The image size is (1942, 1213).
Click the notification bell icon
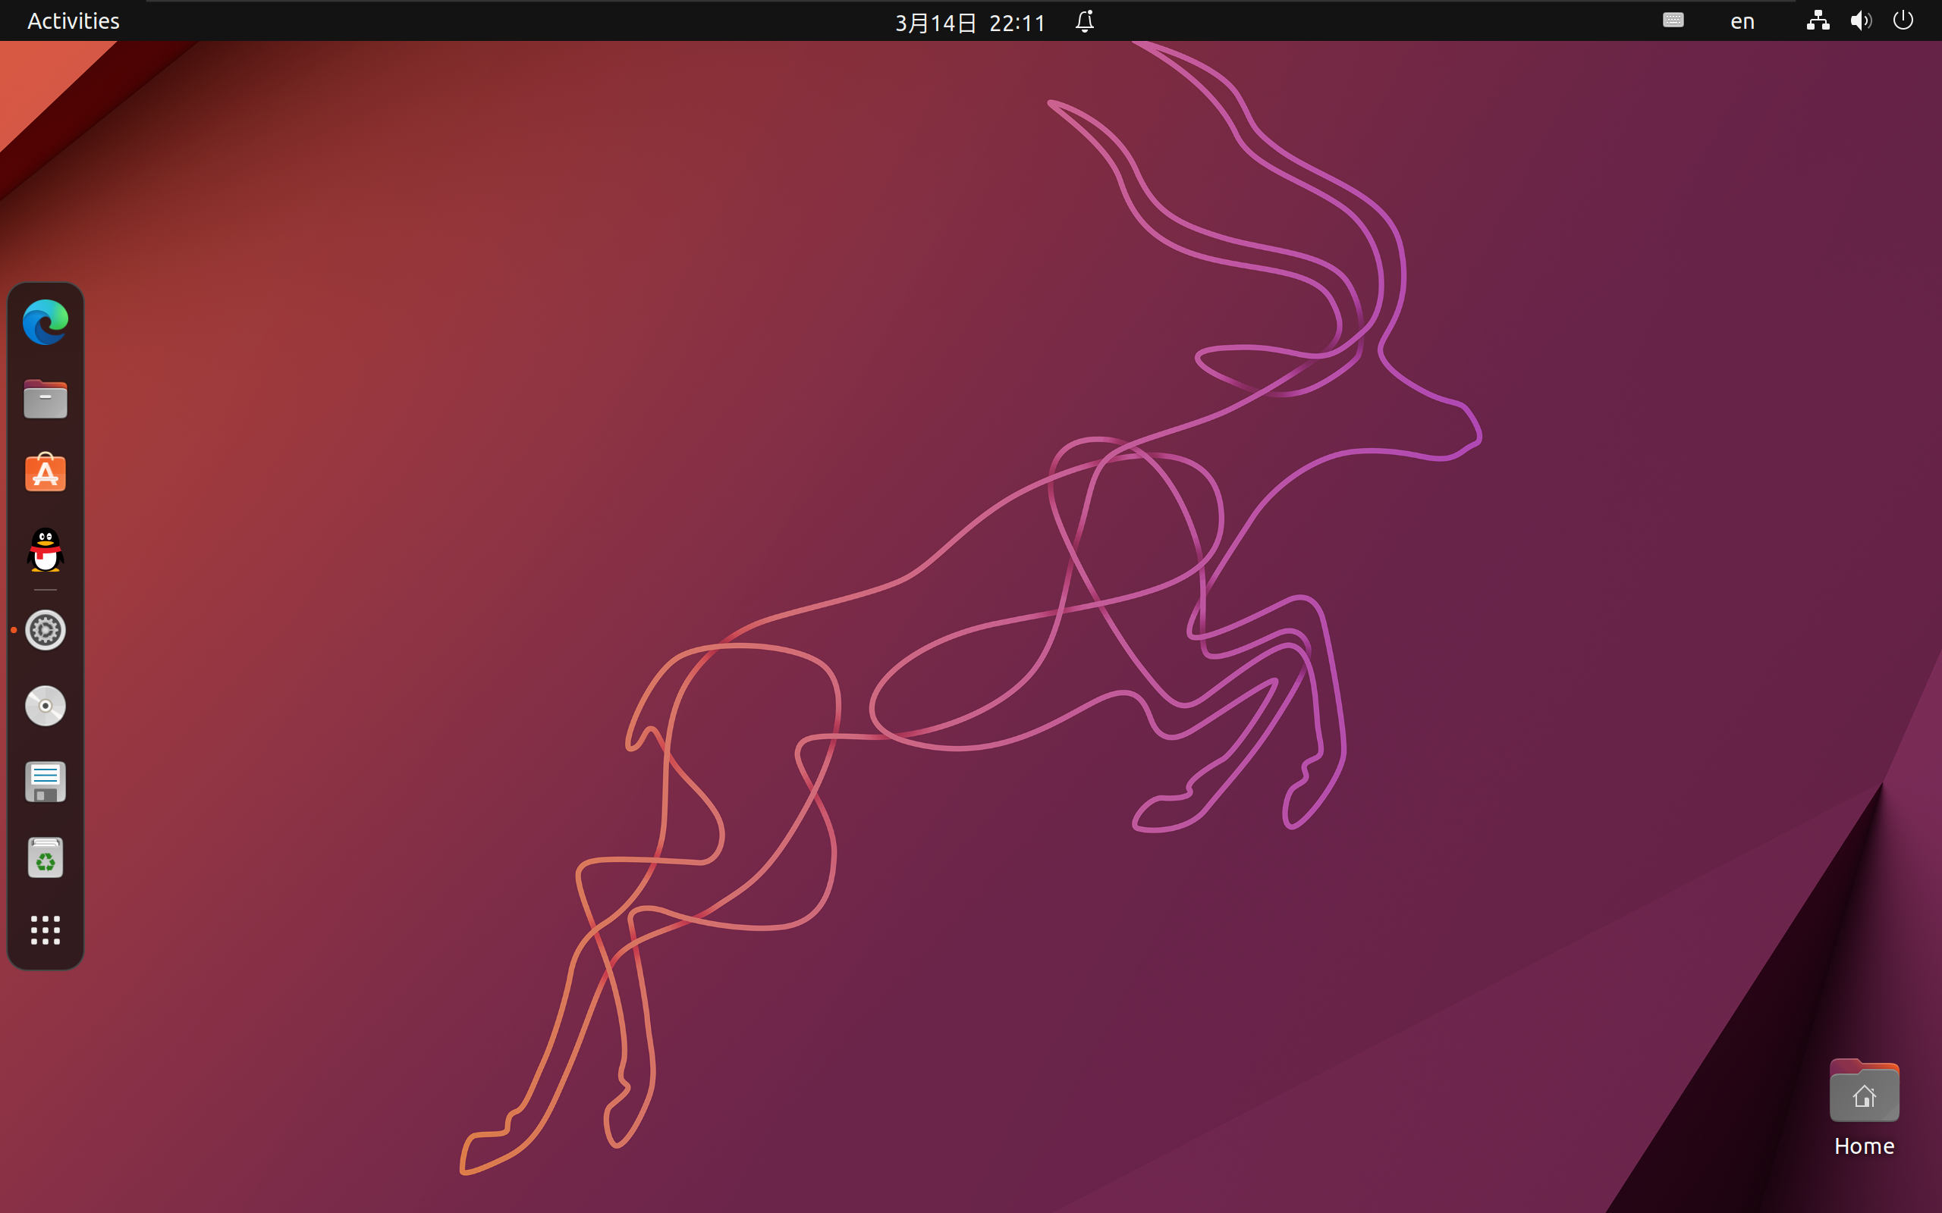click(1085, 21)
